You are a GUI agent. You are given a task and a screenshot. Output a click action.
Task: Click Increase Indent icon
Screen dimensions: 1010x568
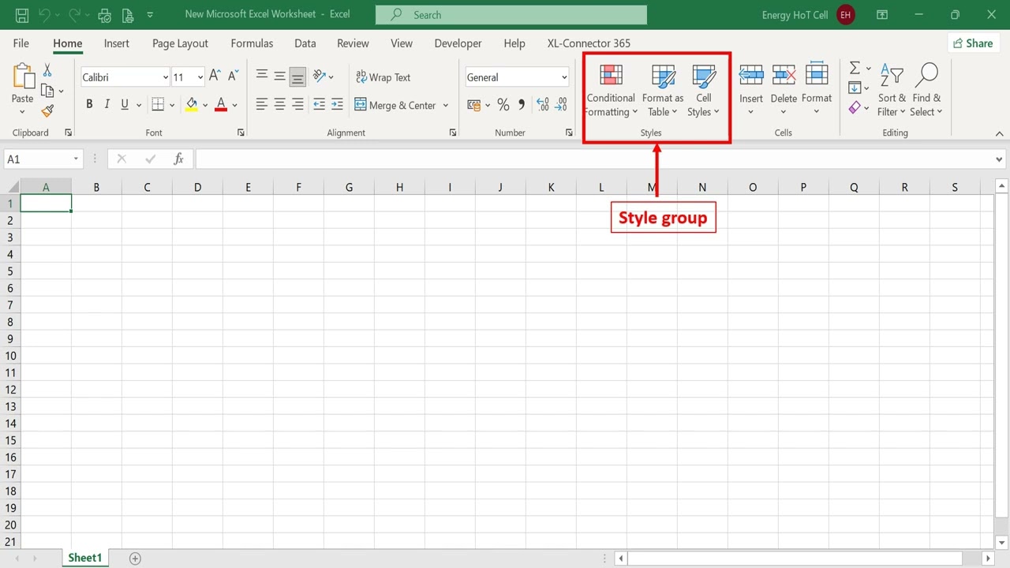coord(337,104)
